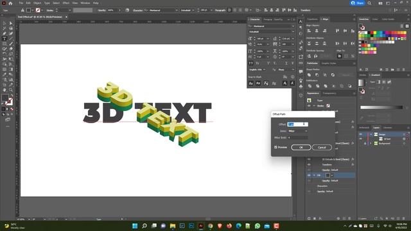Click All Caps button in Character panel
The image size is (411, 231).
point(251,63)
